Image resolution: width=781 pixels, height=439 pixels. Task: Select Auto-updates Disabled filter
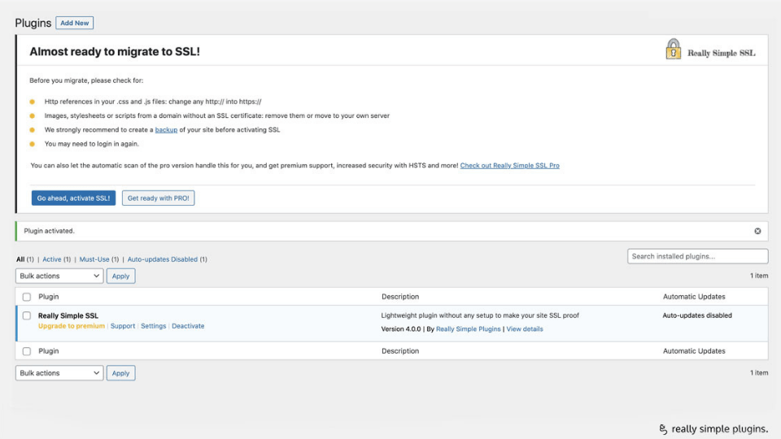(x=163, y=259)
